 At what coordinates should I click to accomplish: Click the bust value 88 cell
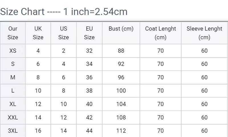(121, 51)
